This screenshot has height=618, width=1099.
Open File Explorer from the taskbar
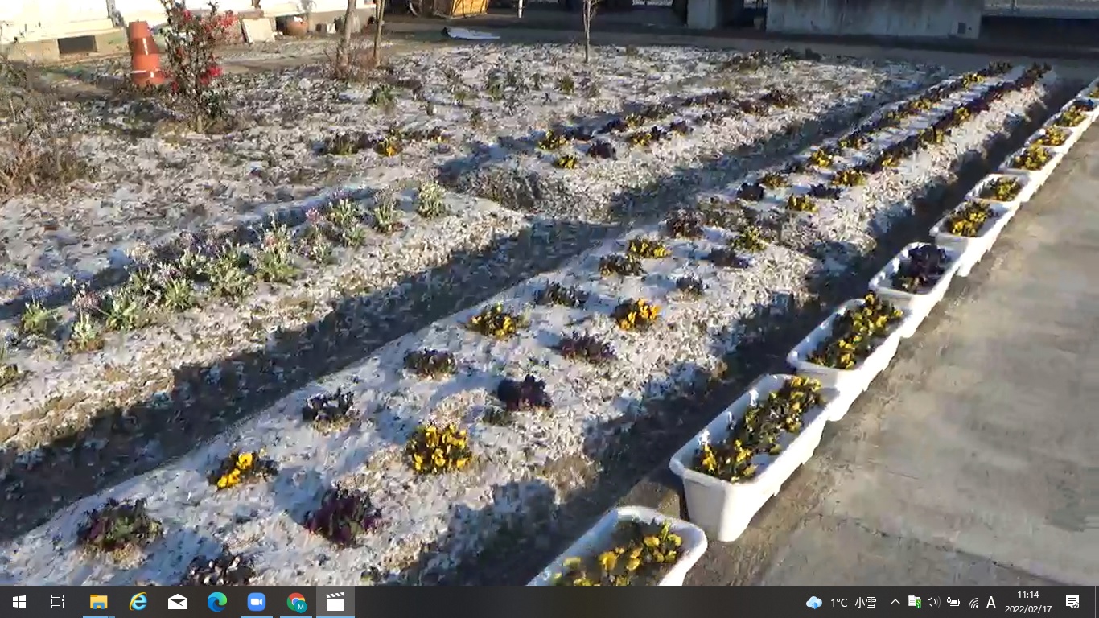pyautogui.click(x=98, y=602)
